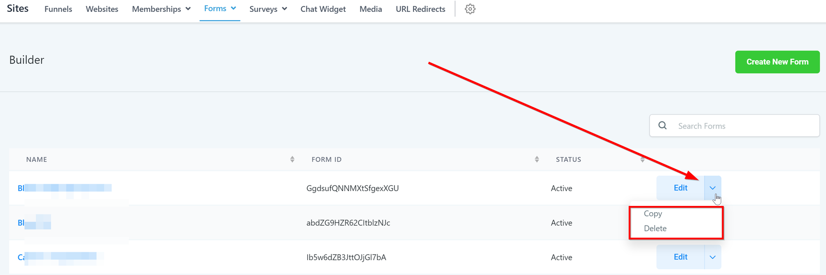This screenshot has height=275, width=826.
Task: Go to the Funnels tab
Action: [x=58, y=9]
